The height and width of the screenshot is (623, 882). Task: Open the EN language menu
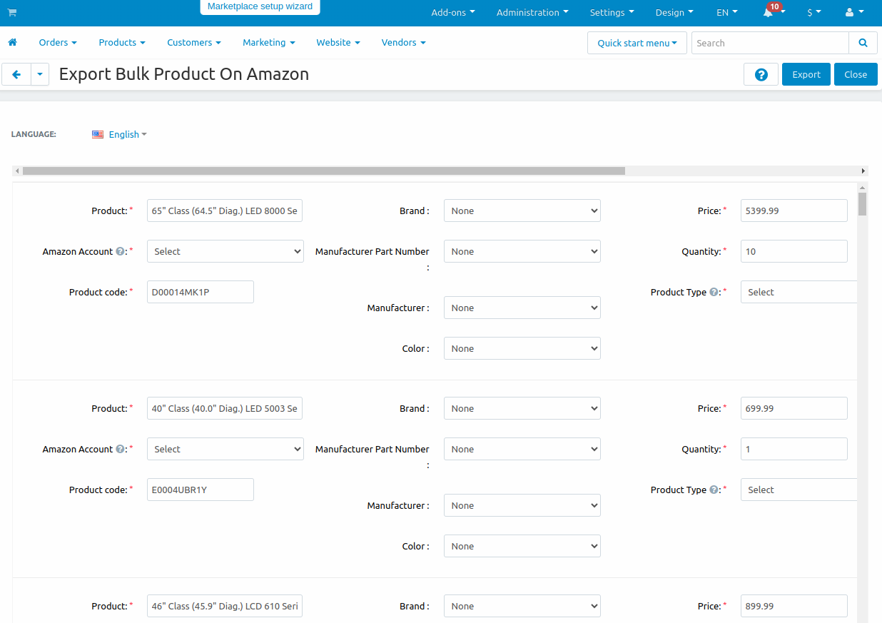[x=727, y=12]
